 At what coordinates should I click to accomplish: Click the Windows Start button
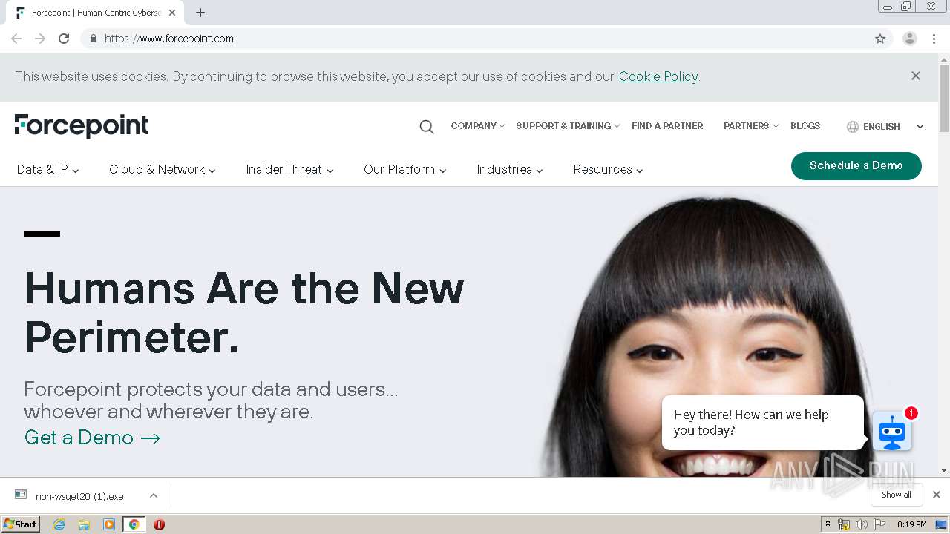point(21,524)
